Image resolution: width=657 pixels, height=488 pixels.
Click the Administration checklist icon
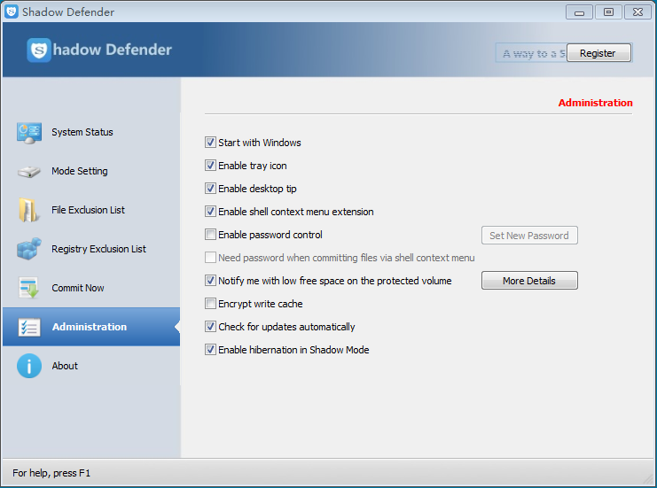coord(29,328)
